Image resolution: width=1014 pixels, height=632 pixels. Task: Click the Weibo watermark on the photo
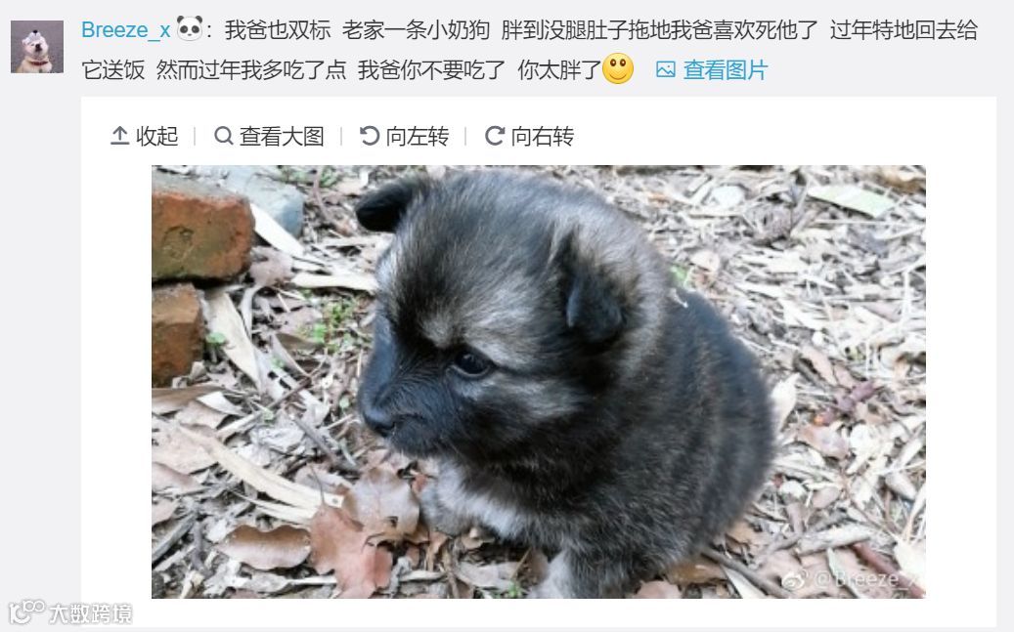pos(853,579)
